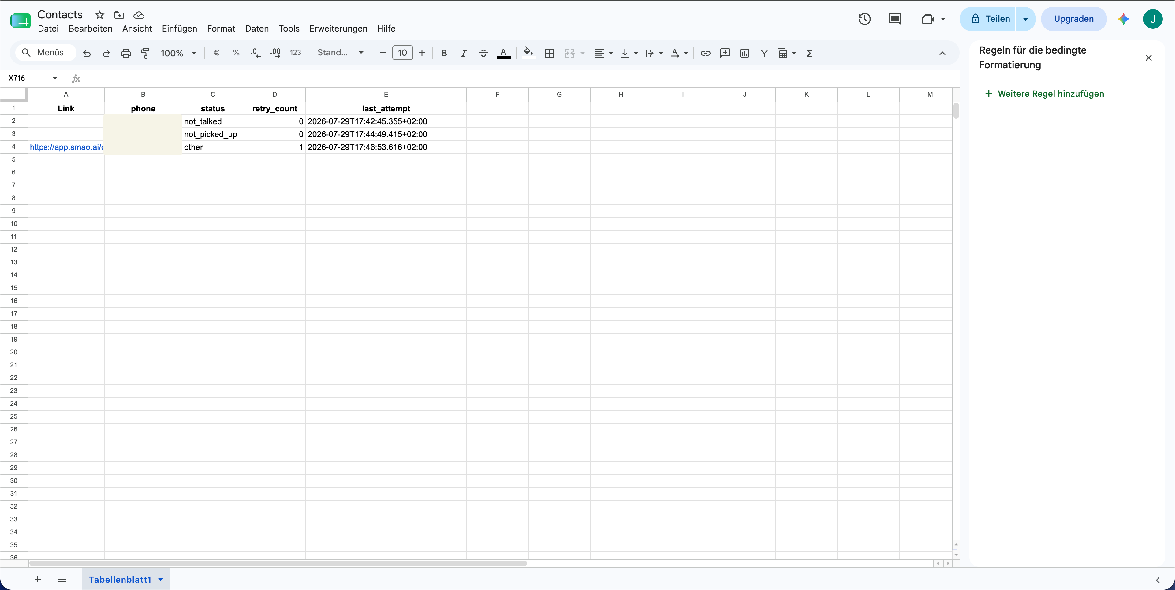Click merge cells icon
Image resolution: width=1175 pixels, height=590 pixels.
(x=570, y=53)
